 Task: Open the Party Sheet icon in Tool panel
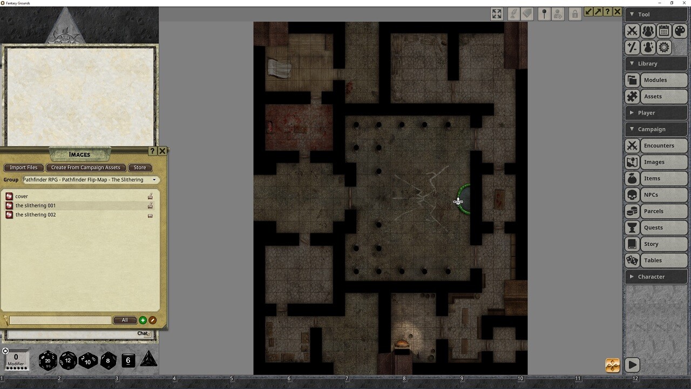(647, 31)
